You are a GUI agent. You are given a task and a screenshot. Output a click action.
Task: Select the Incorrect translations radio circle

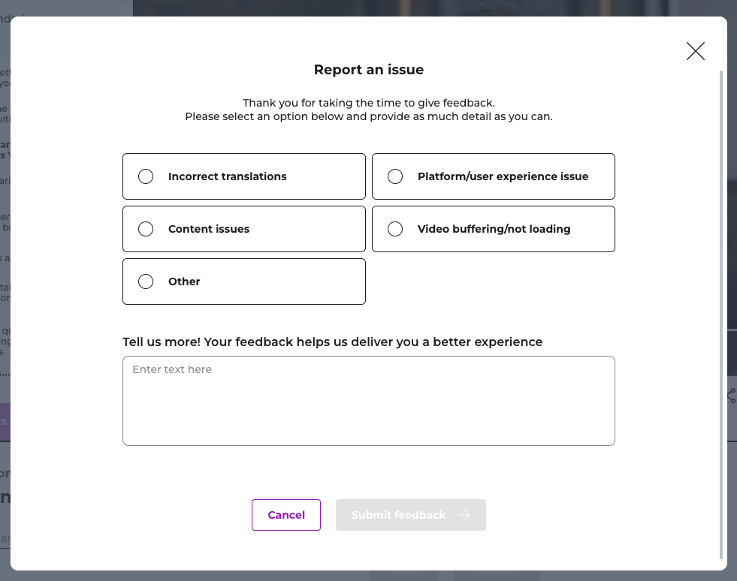click(x=146, y=176)
